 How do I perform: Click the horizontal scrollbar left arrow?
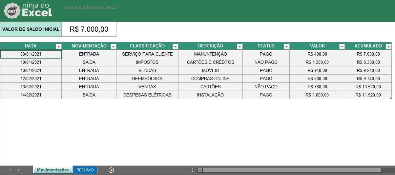click(x=200, y=170)
